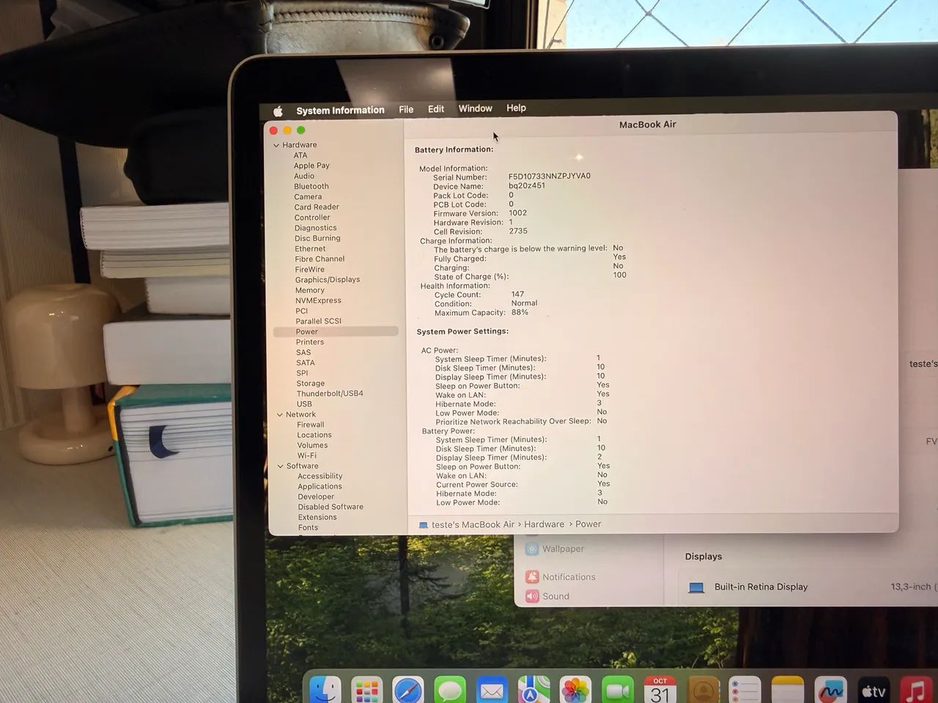
Task: Open the Window menu
Action: point(475,108)
